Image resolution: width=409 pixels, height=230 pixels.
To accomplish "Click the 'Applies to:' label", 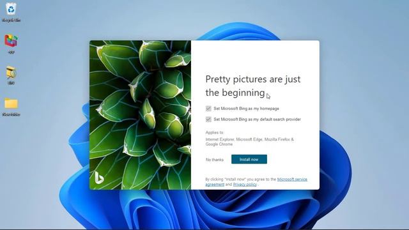I will coord(215,132).
